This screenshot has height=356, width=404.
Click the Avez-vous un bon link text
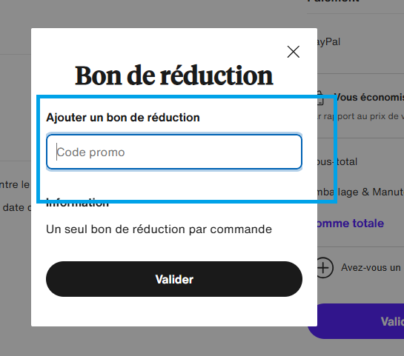(x=373, y=267)
